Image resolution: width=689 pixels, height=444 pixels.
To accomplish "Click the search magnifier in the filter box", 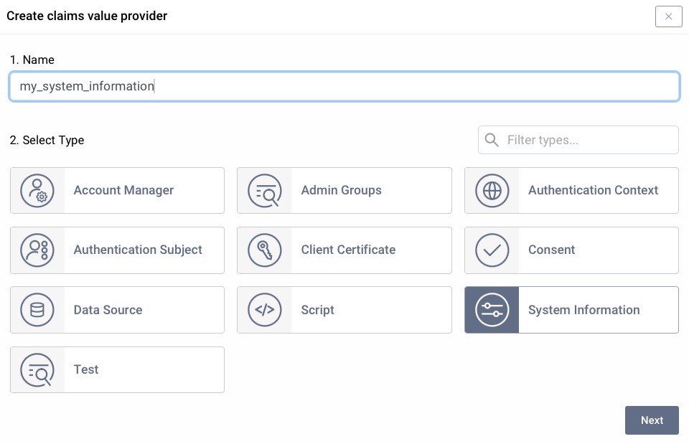I will pos(492,140).
